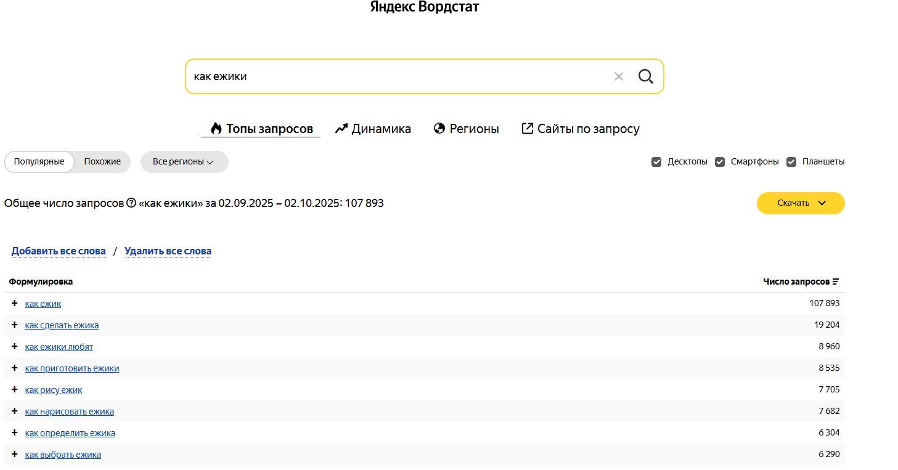Select the 'Популярные' toggle option
The height and width of the screenshot is (470, 898).
[x=39, y=162]
